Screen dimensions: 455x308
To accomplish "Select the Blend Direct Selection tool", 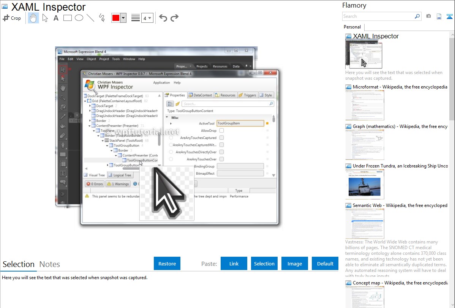I will point(63,79).
